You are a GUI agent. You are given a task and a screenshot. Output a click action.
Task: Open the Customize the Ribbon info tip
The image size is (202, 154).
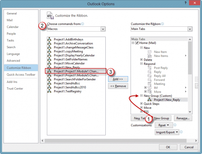pos(162,24)
